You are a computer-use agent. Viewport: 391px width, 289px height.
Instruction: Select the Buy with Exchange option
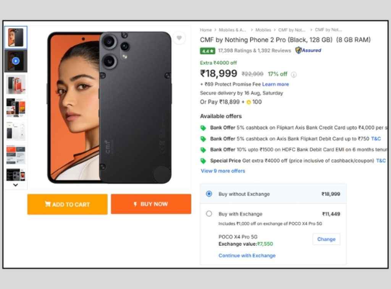(x=209, y=214)
